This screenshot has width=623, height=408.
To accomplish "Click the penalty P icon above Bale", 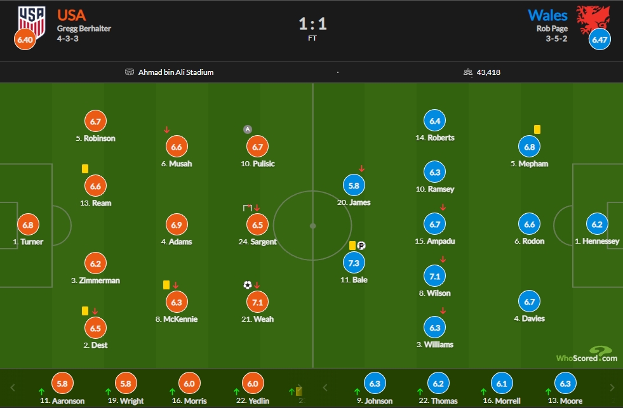I will [361, 246].
